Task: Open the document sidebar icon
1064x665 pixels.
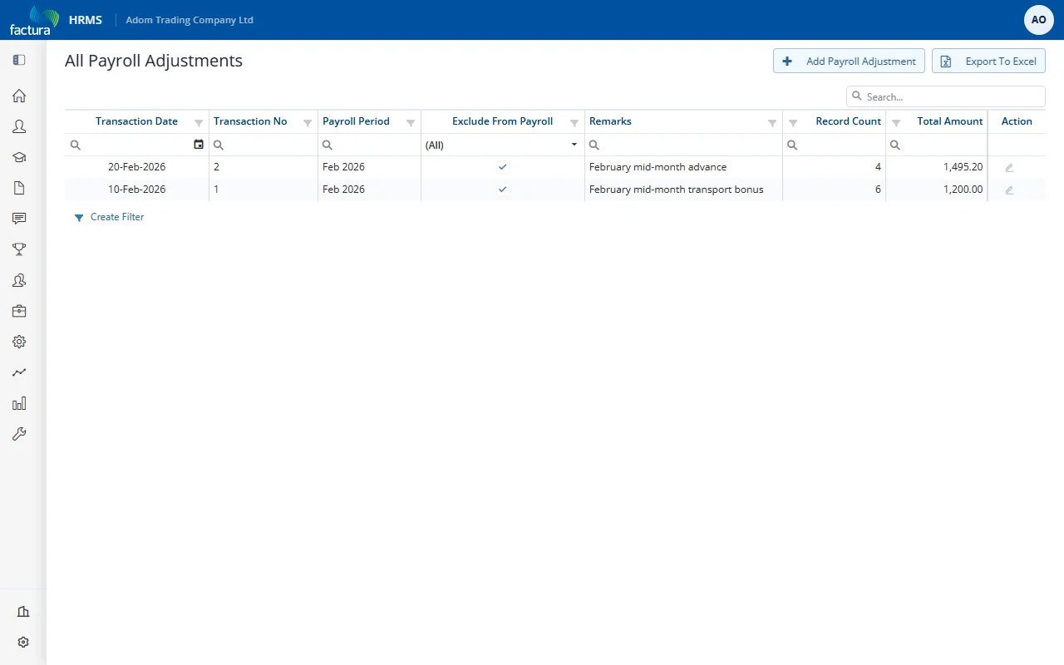Action: pyautogui.click(x=19, y=188)
